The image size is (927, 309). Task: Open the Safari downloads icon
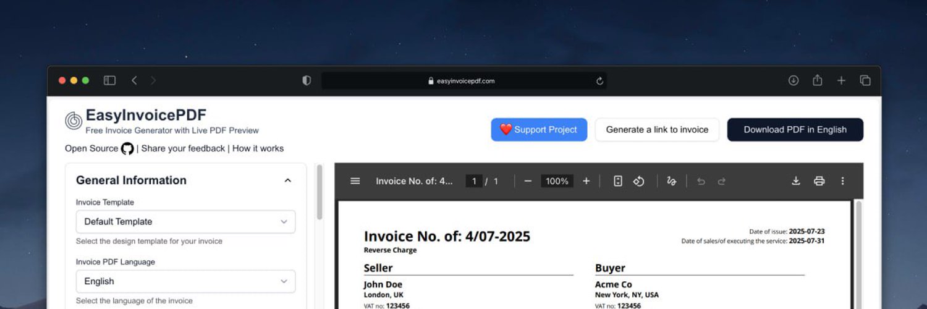pos(794,80)
